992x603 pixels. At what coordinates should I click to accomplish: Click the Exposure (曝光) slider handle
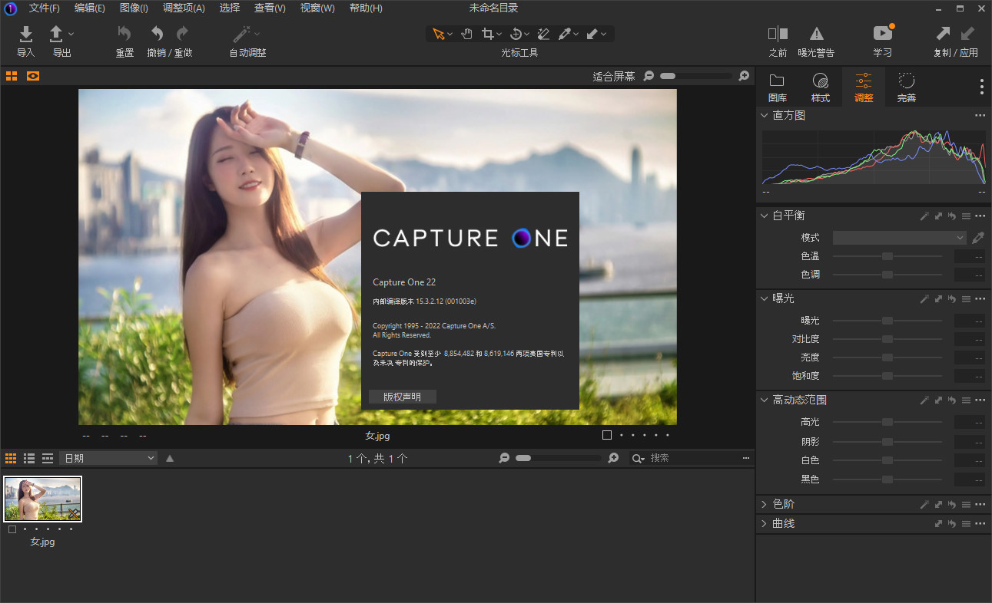pos(887,321)
